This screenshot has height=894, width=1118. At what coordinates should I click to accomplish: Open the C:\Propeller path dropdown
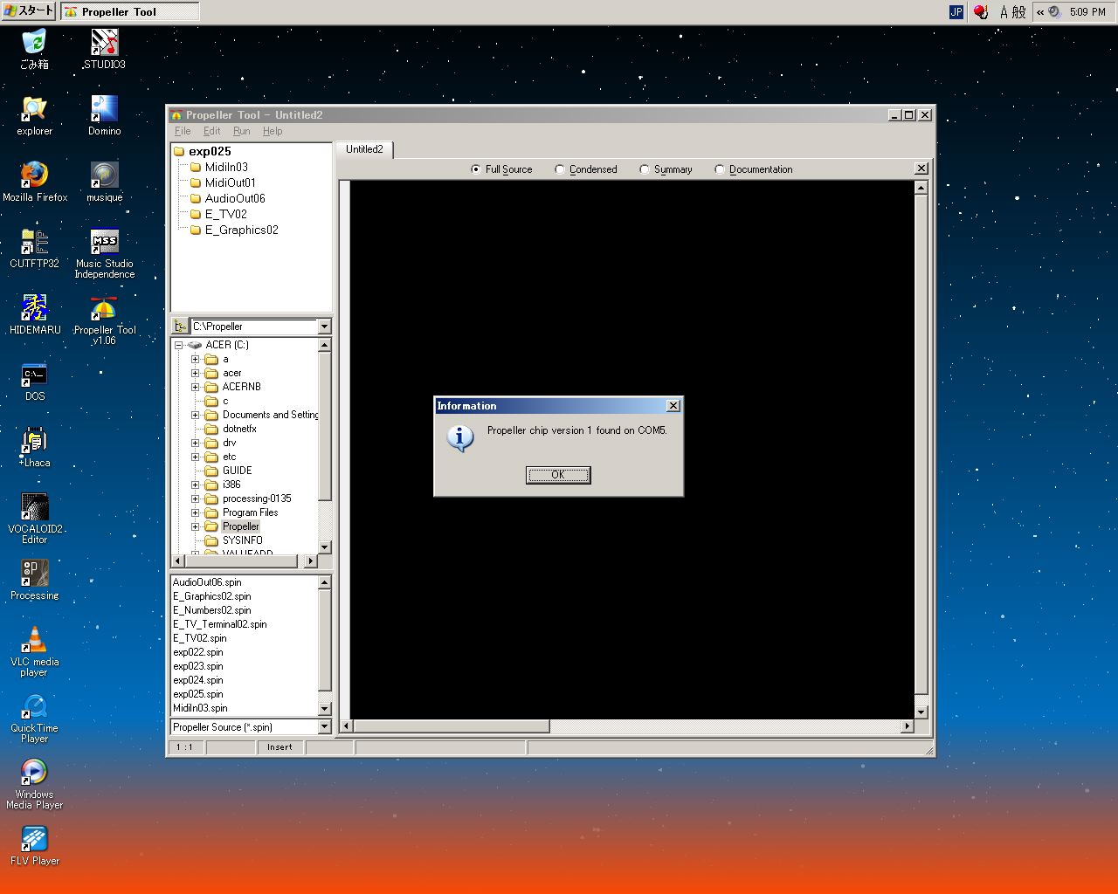324,327
